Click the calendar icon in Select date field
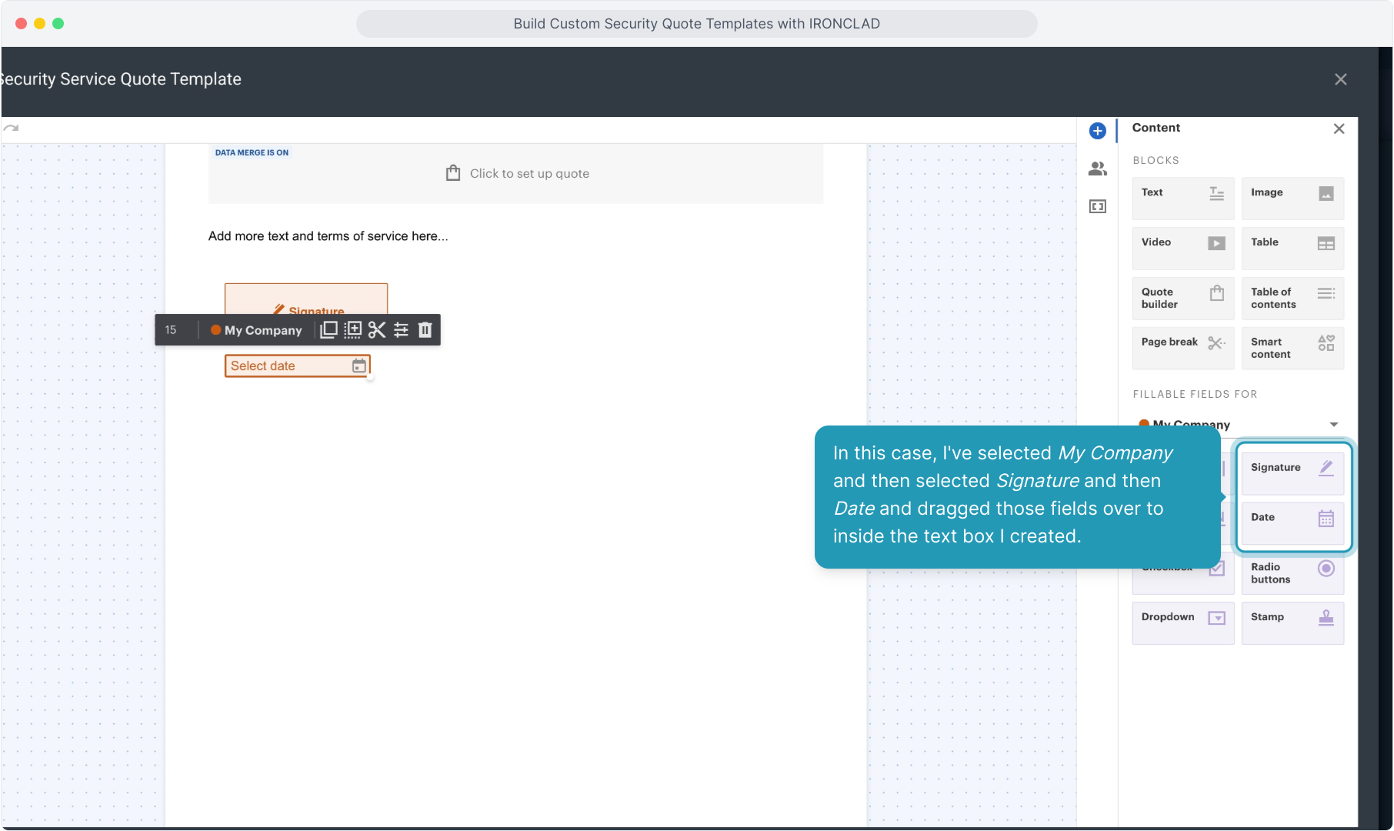 pyautogui.click(x=359, y=366)
